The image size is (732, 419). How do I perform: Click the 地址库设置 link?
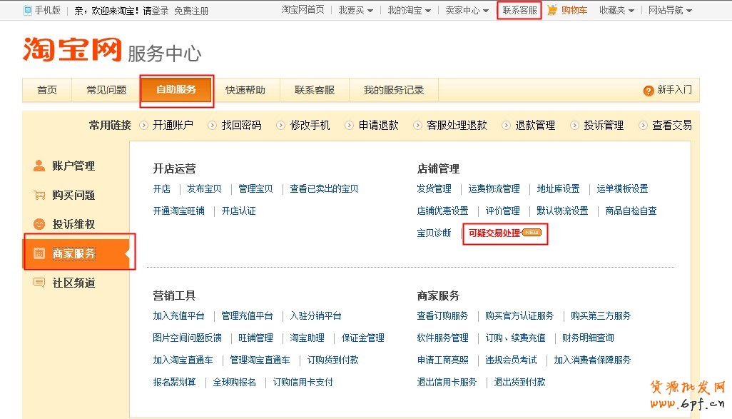coord(559,188)
